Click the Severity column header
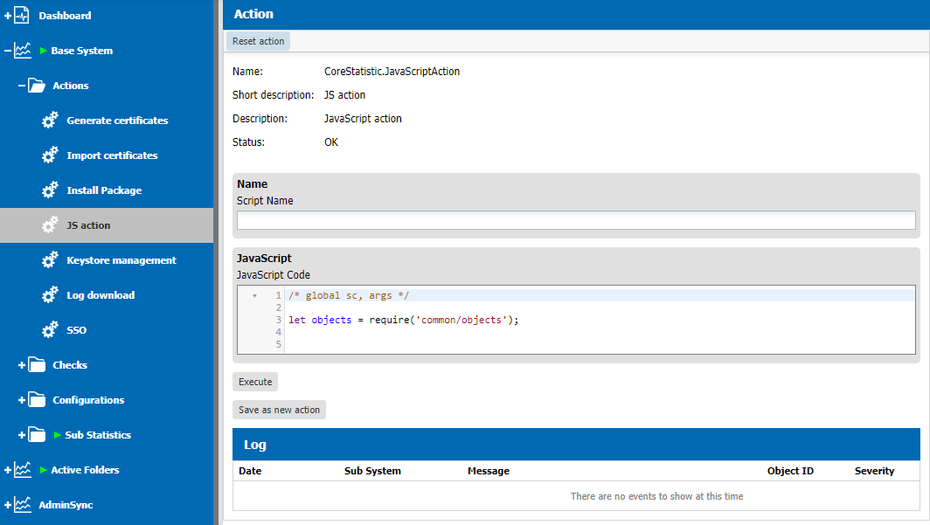Viewport: 930px width, 525px height. [x=874, y=471]
